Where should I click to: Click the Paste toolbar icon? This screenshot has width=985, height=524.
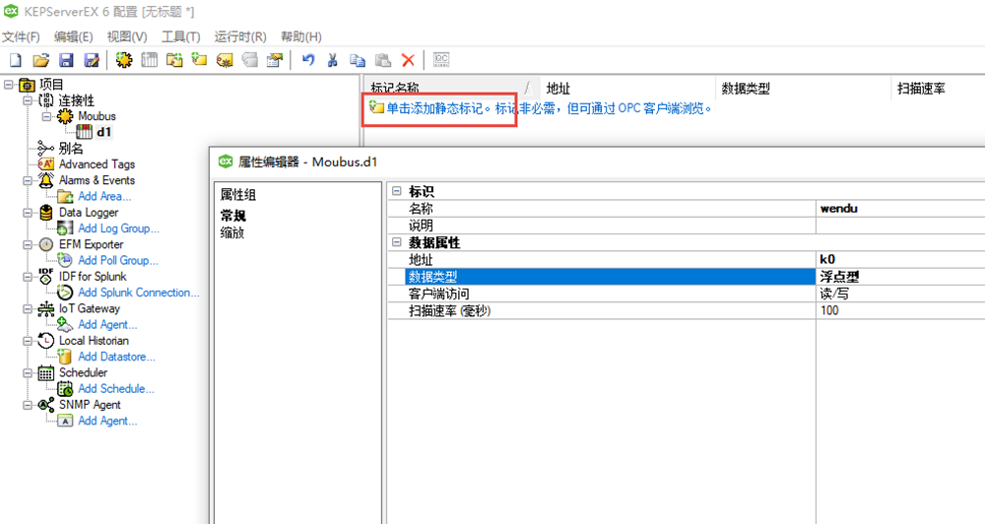coord(382,60)
